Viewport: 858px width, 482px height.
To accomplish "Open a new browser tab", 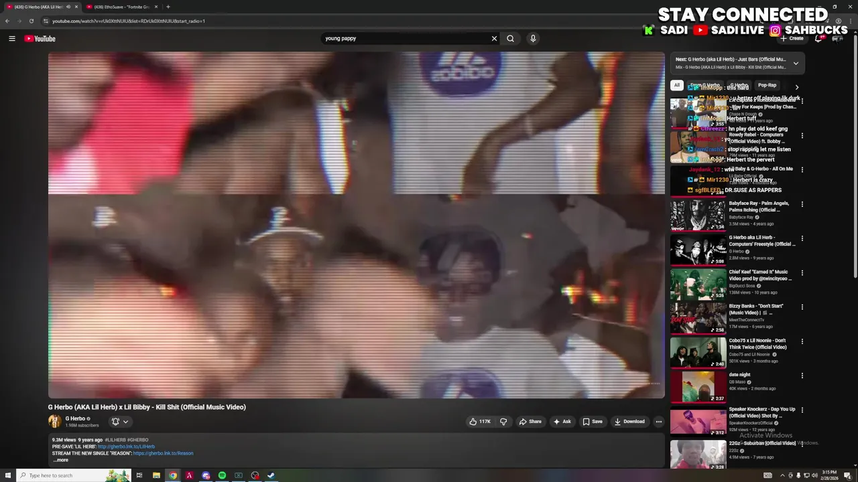I will [x=168, y=7].
